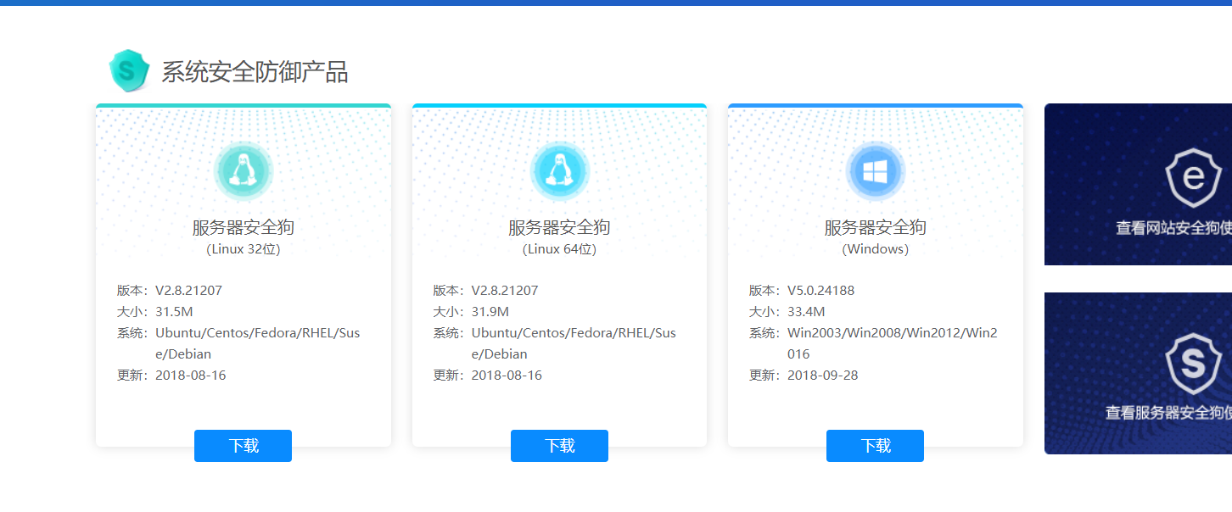This screenshot has width=1232, height=512.
Task: Select the 系统安全防御产品 section heading
Action: pos(255,72)
